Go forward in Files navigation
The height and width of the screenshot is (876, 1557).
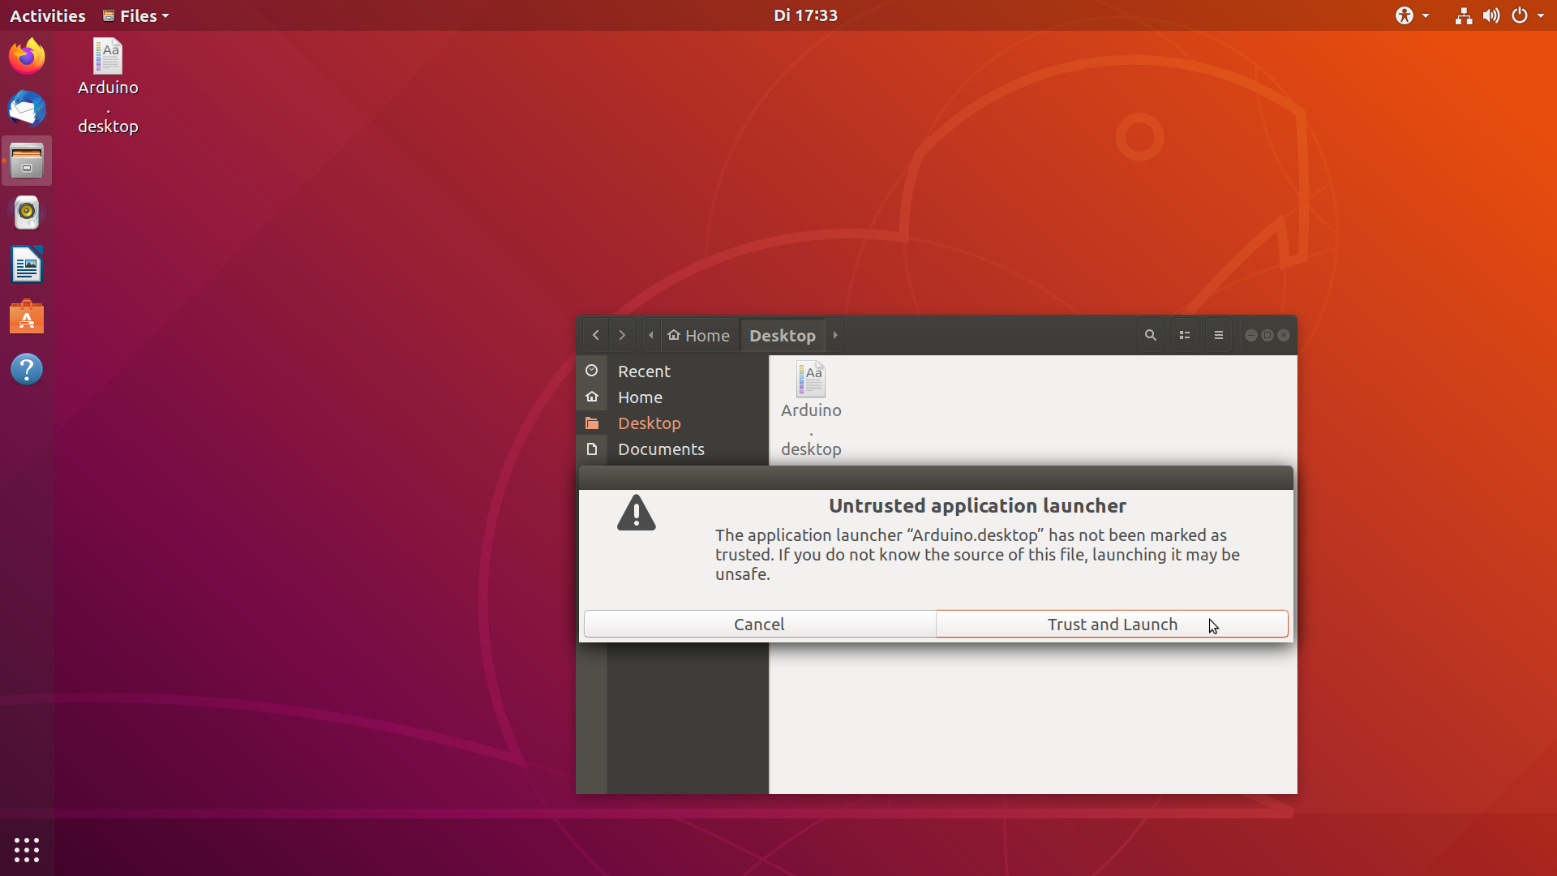[622, 335]
